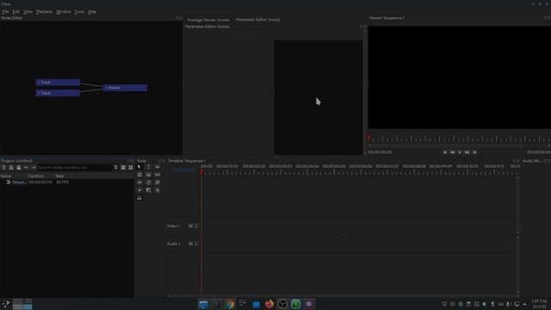The image size is (551, 310).
Task: Open the application launcher on taskbar
Action: pos(6,304)
